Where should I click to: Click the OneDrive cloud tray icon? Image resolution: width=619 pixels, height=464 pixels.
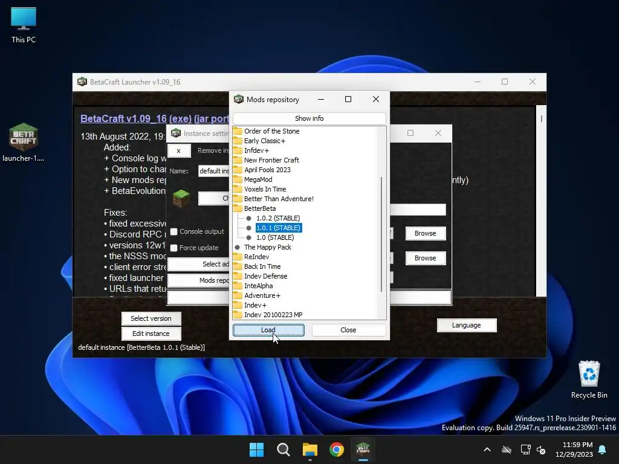click(x=507, y=449)
